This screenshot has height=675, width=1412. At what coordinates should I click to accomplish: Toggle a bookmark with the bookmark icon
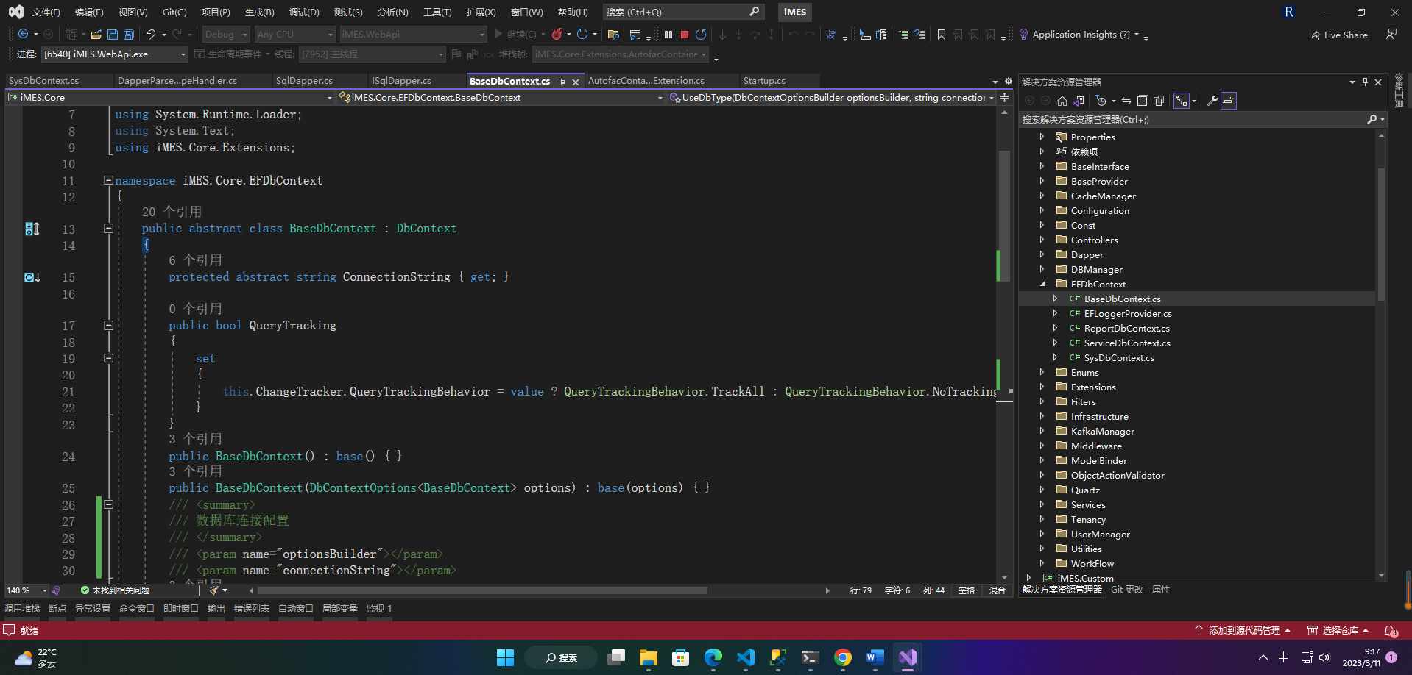(x=941, y=35)
